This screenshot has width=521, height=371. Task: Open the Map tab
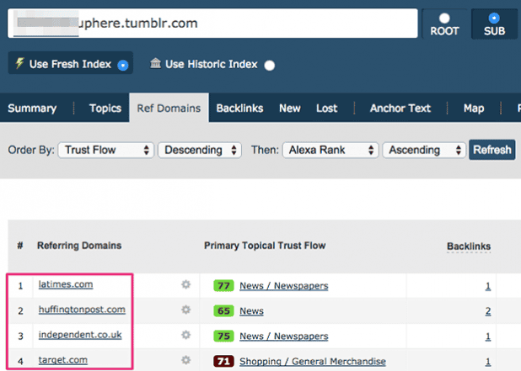point(474,109)
